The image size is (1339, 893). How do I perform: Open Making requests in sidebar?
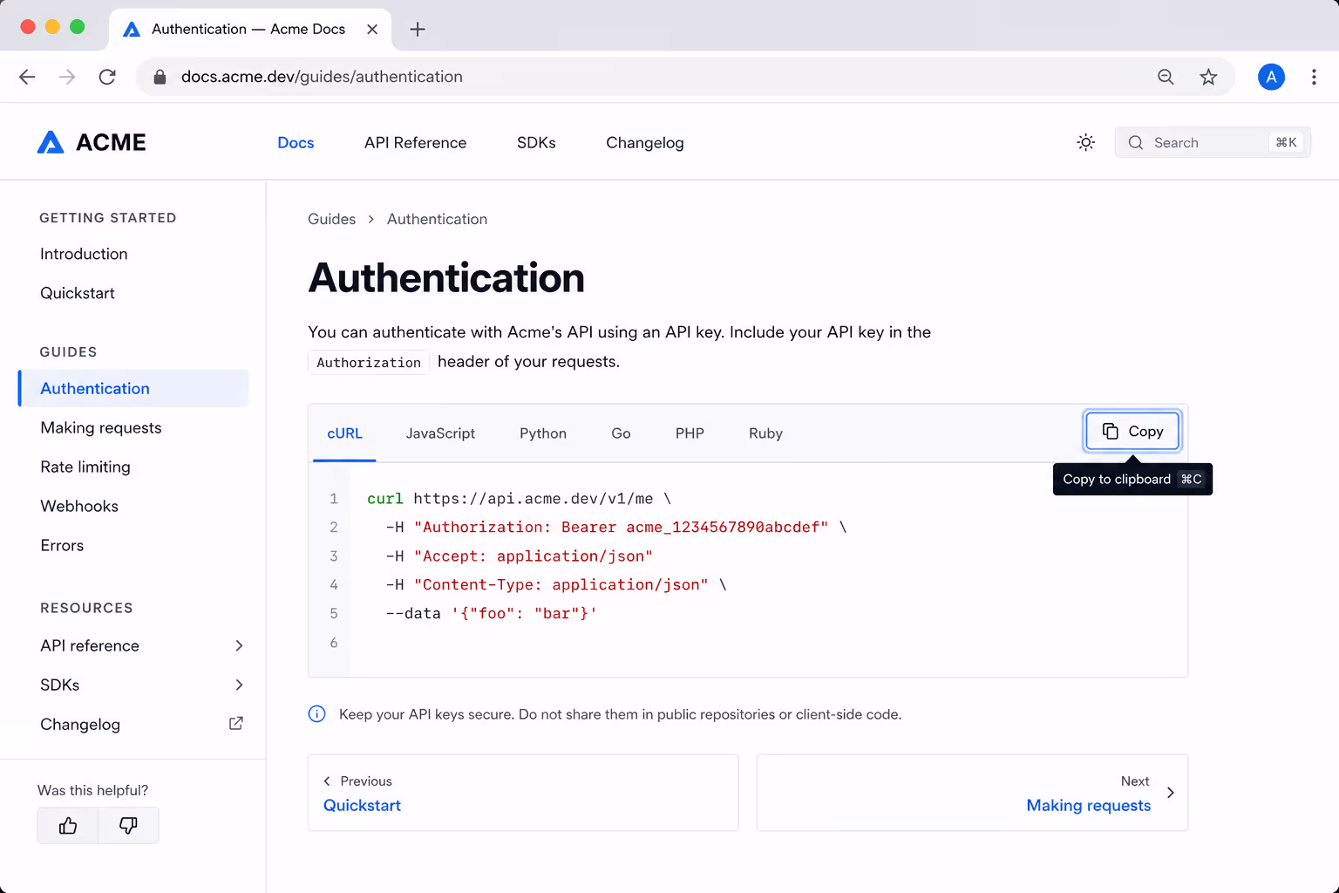click(x=101, y=427)
